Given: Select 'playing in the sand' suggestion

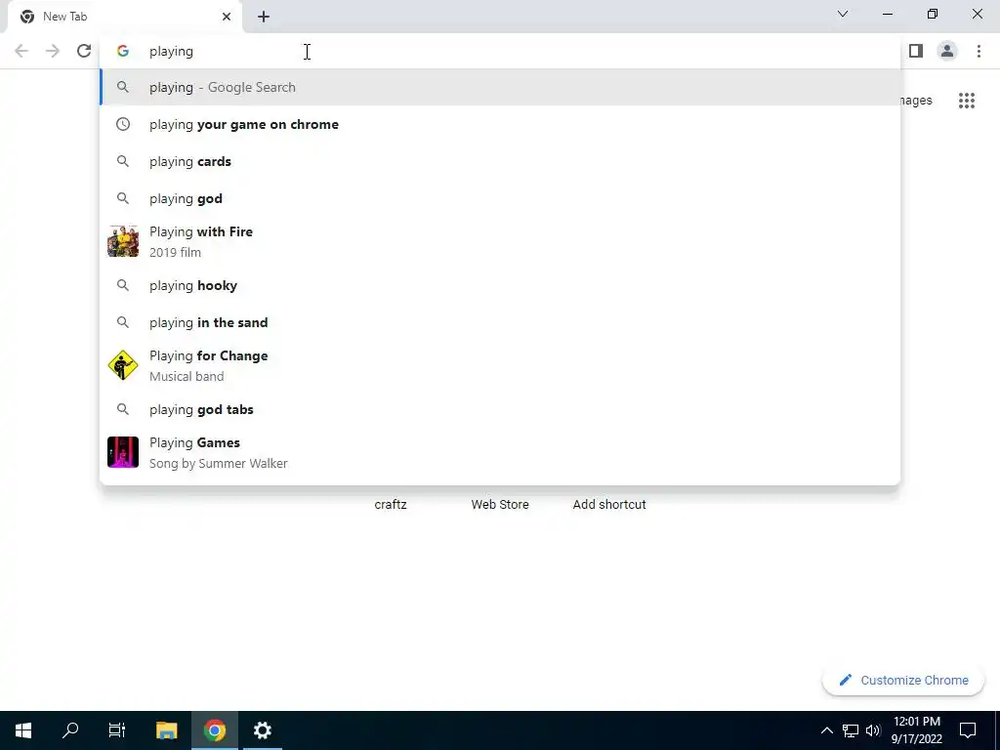Looking at the screenshot, I should 500,322.
